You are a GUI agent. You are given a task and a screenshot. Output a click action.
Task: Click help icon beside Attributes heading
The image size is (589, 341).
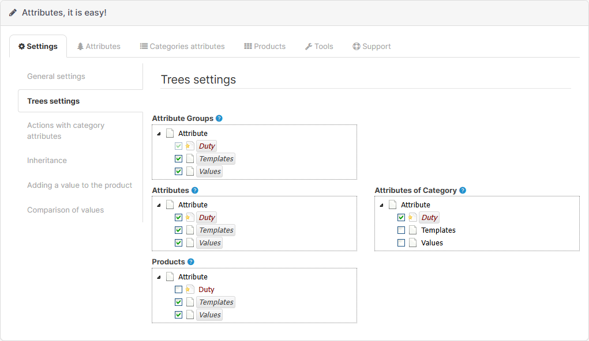[x=194, y=190]
